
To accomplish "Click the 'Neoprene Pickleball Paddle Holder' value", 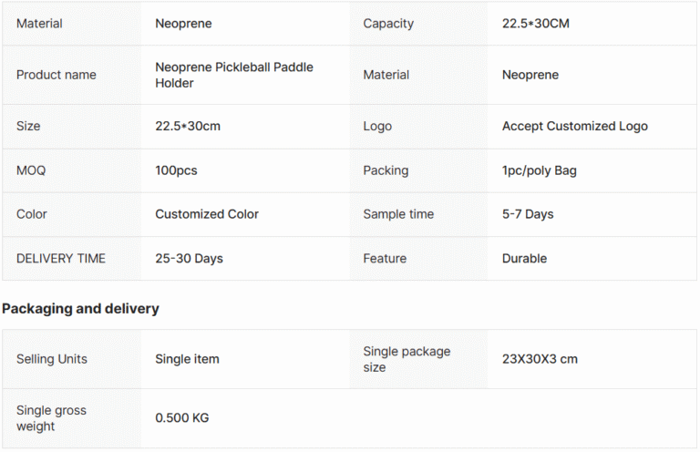I will tap(234, 75).
